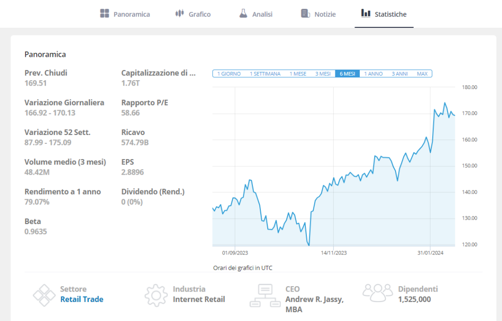The width and height of the screenshot is (502, 321).
Task: Click the Orari dei grafici in UTC note
Action: click(243, 268)
